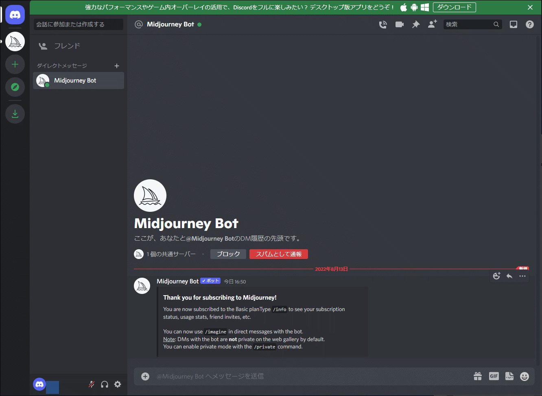Show pinned messages
The height and width of the screenshot is (396, 542).
pyautogui.click(x=416, y=24)
